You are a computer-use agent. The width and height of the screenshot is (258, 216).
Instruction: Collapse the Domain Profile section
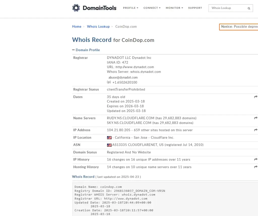click(86, 50)
